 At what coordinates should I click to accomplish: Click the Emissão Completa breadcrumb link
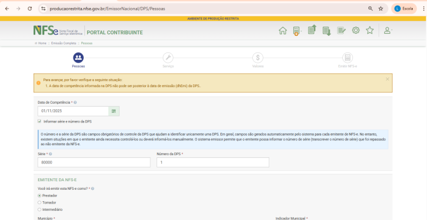coord(64,43)
